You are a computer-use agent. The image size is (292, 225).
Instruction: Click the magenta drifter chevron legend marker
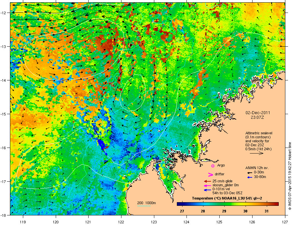210,174
